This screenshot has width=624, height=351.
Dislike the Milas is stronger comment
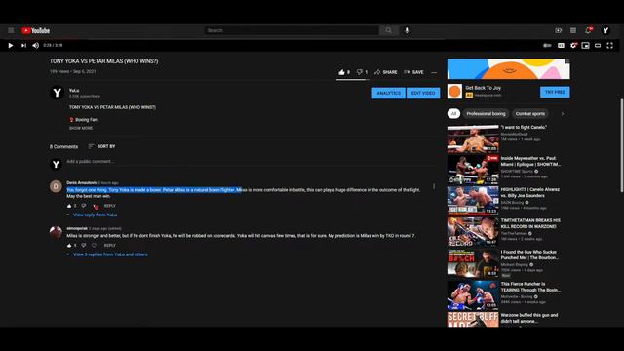[84, 246]
